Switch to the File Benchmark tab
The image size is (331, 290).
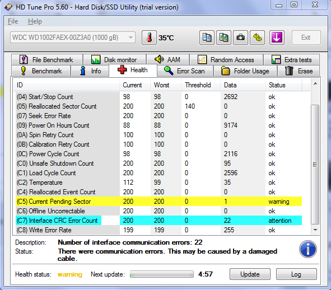click(x=47, y=60)
